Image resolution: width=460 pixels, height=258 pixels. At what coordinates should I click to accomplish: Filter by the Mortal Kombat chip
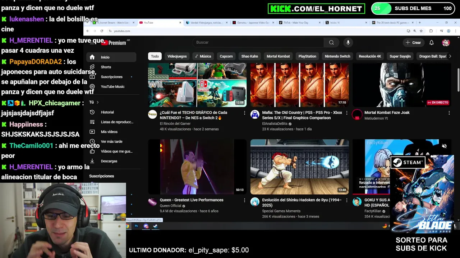tap(278, 56)
